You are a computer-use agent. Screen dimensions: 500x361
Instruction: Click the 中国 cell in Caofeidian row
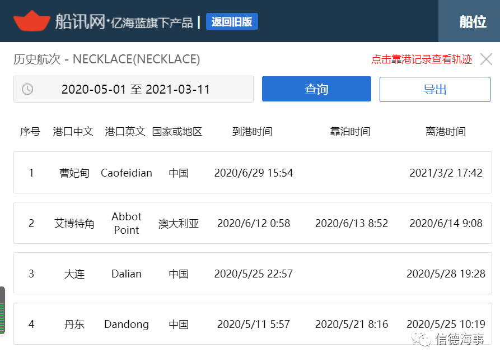click(x=179, y=173)
